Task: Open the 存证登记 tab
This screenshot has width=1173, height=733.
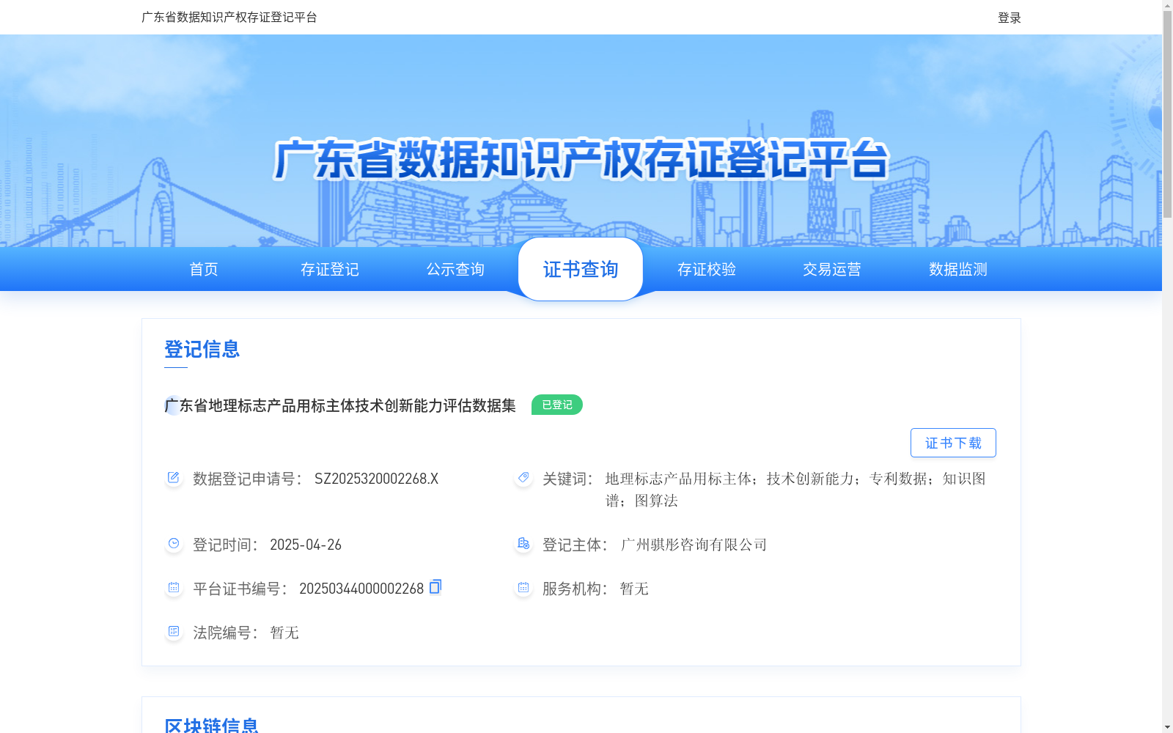Action: [329, 269]
